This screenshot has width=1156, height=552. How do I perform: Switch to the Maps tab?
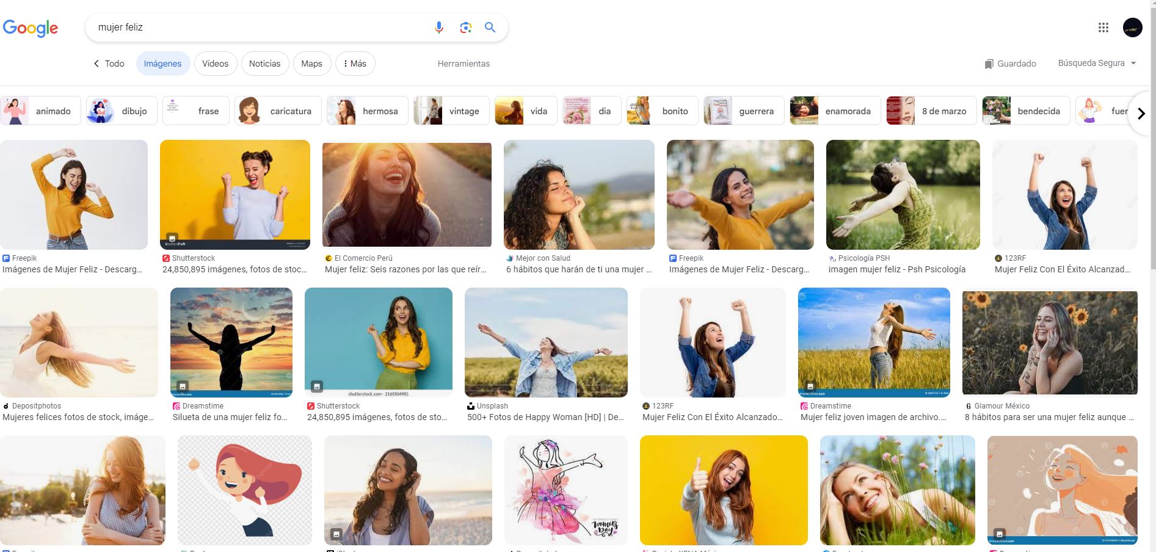[311, 64]
